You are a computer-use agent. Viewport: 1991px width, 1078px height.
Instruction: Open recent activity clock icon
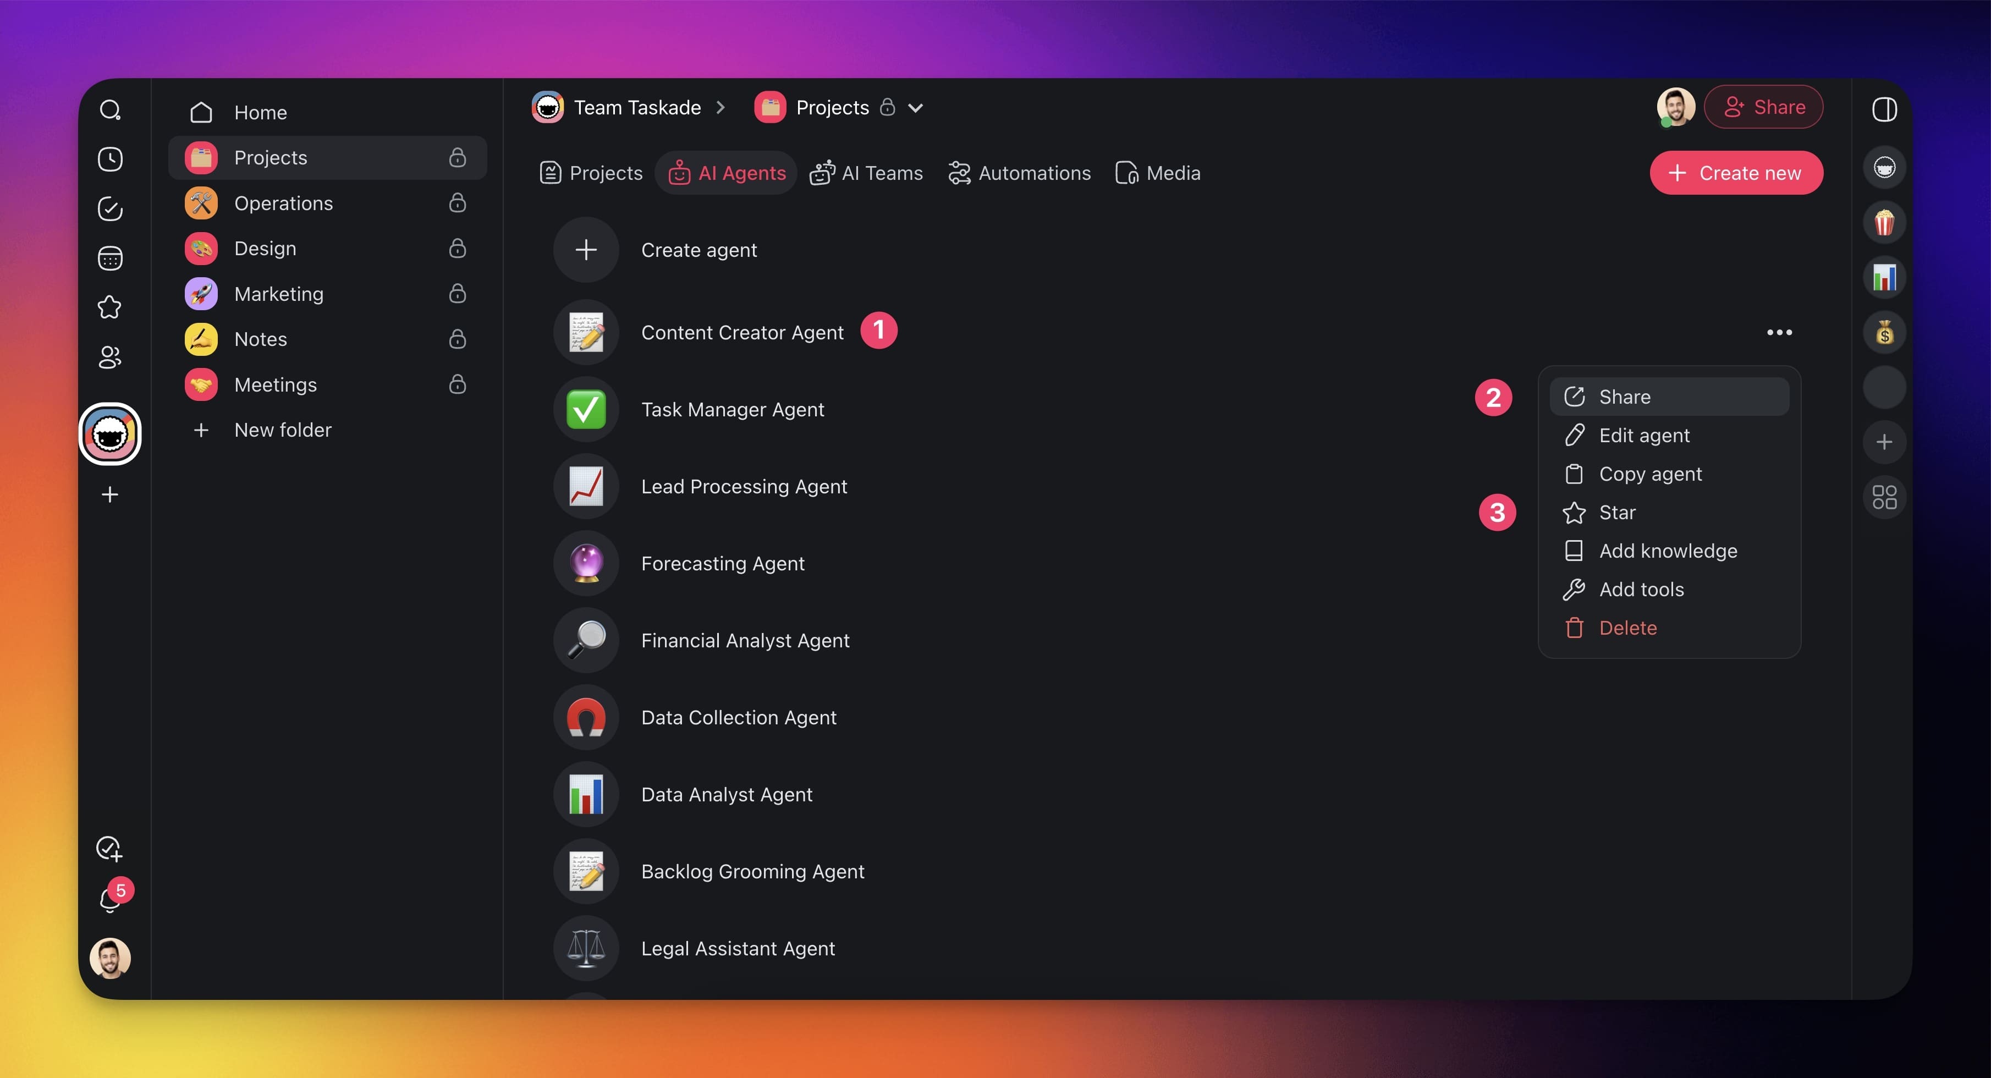[110, 159]
